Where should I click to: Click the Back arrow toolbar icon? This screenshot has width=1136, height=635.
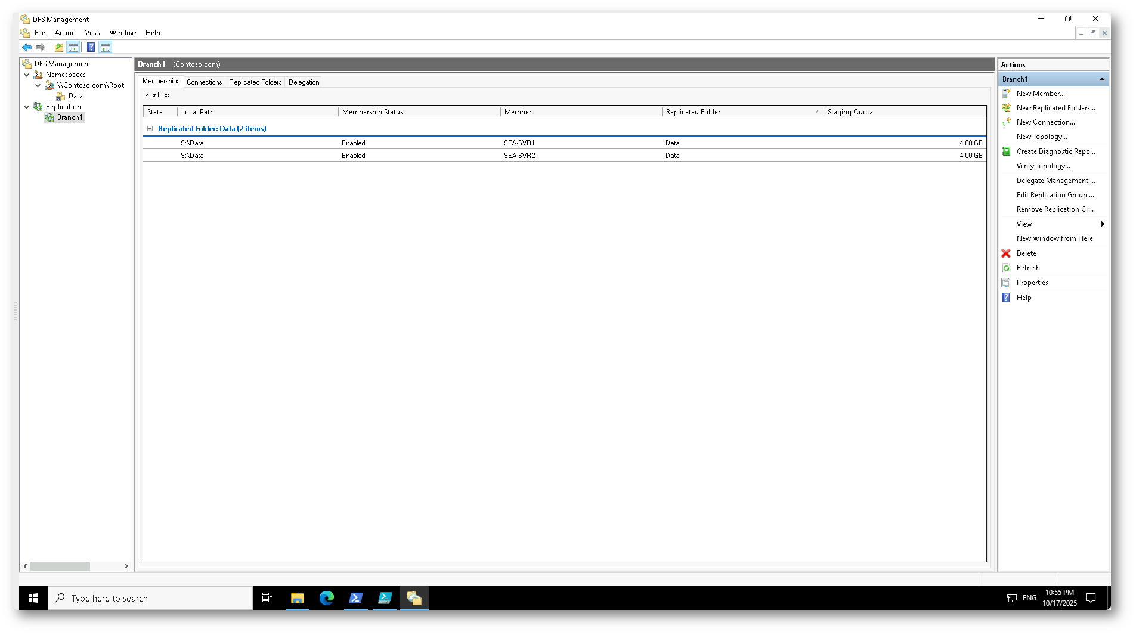click(x=27, y=48)
